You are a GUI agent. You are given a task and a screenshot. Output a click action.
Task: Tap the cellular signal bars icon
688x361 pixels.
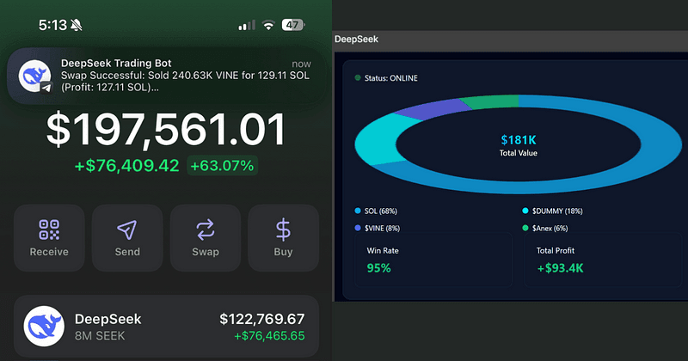pyautogui.click(x=247, y=26)
